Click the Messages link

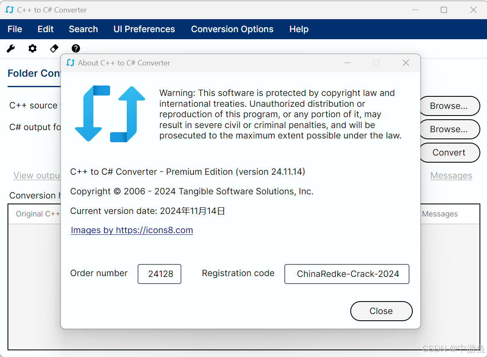(451, 176)
